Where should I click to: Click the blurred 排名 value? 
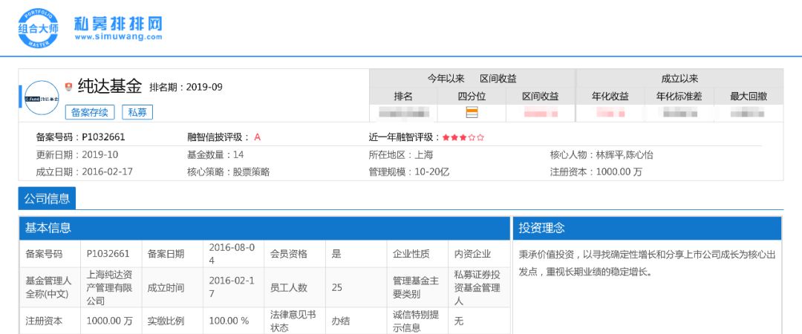tap(403, 113)
